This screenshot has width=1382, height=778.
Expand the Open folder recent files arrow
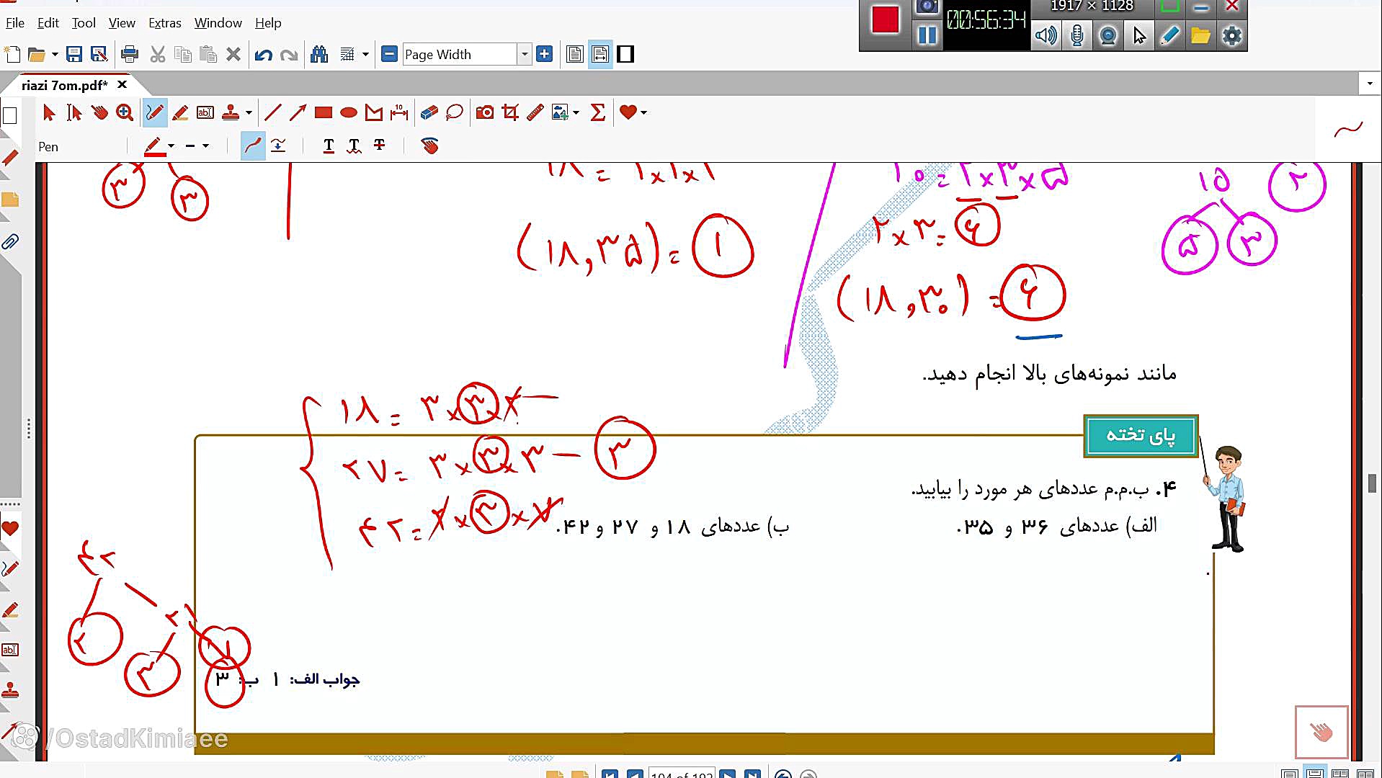click(55, 54)
